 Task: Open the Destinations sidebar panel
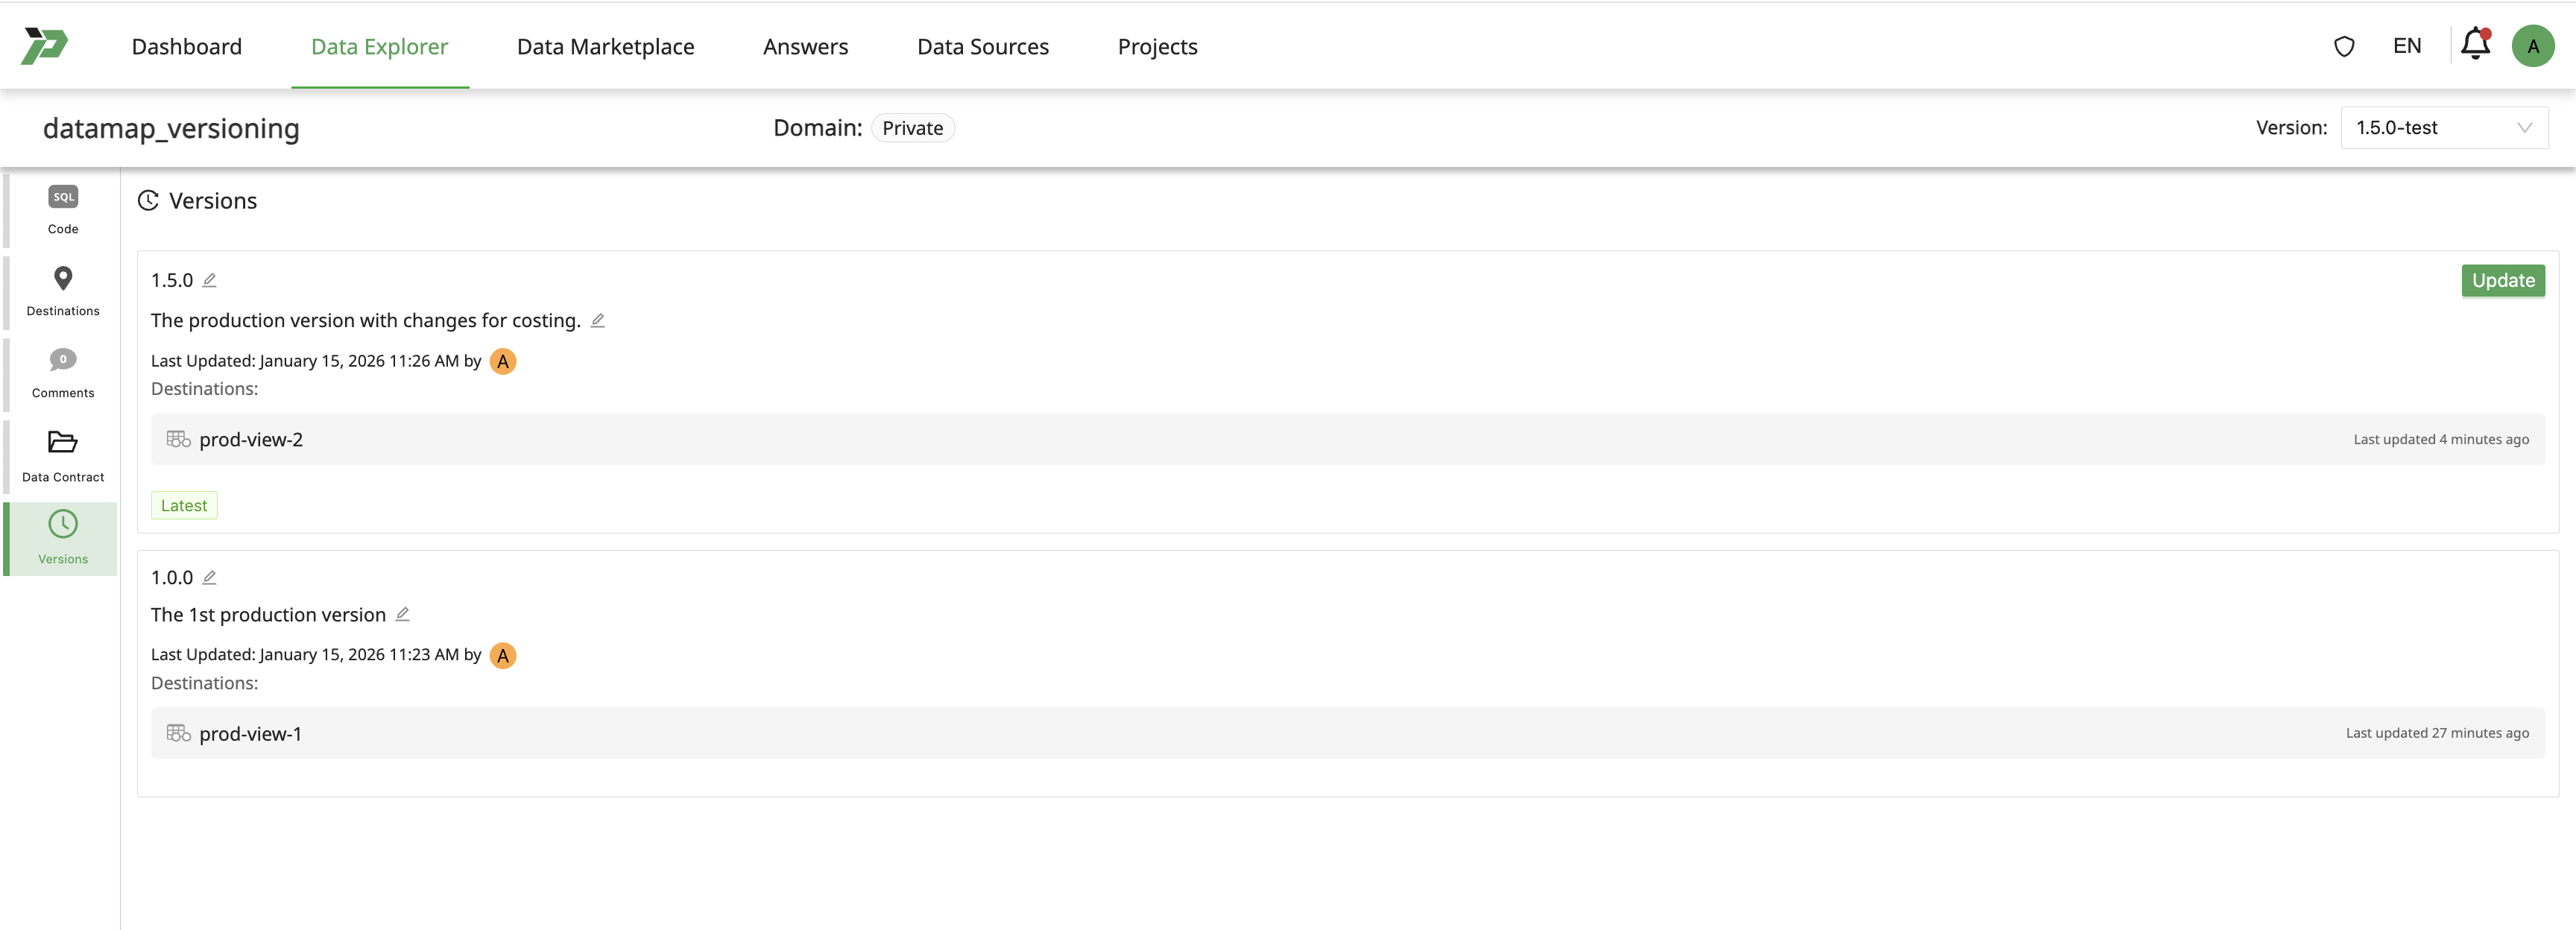pos(62,291)
